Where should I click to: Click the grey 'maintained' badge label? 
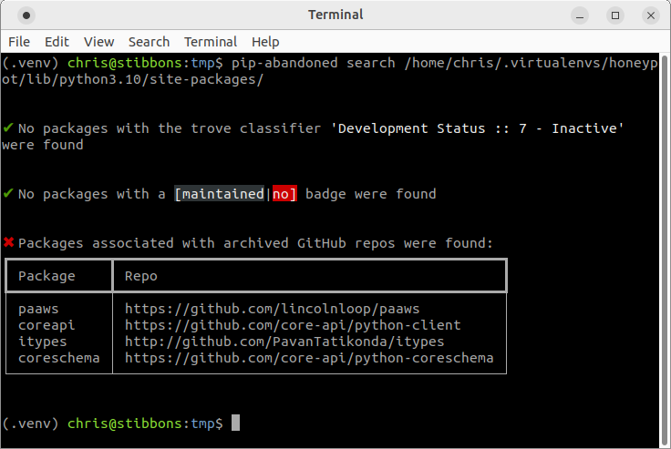[x=222, y=194]
